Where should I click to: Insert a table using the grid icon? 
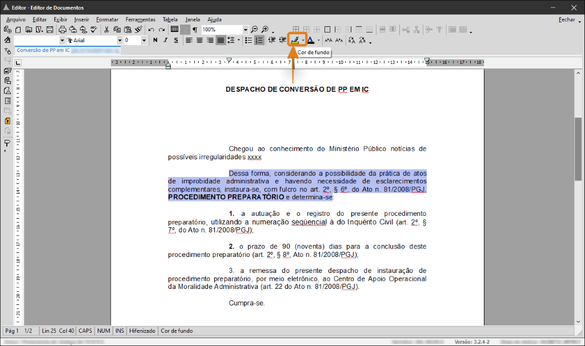click(x=174, y=30)
